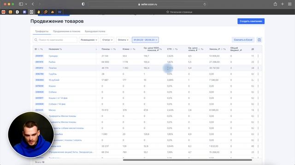This screenshot has height=165, width=295.
Task: Click the campaign search input field
Action: click(55, 40)
